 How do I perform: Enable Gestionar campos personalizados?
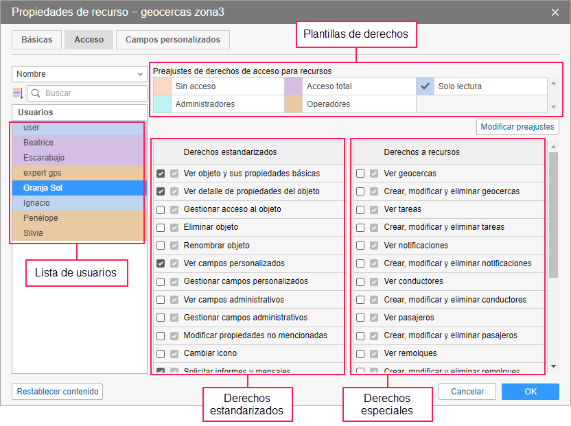point(161,282)
